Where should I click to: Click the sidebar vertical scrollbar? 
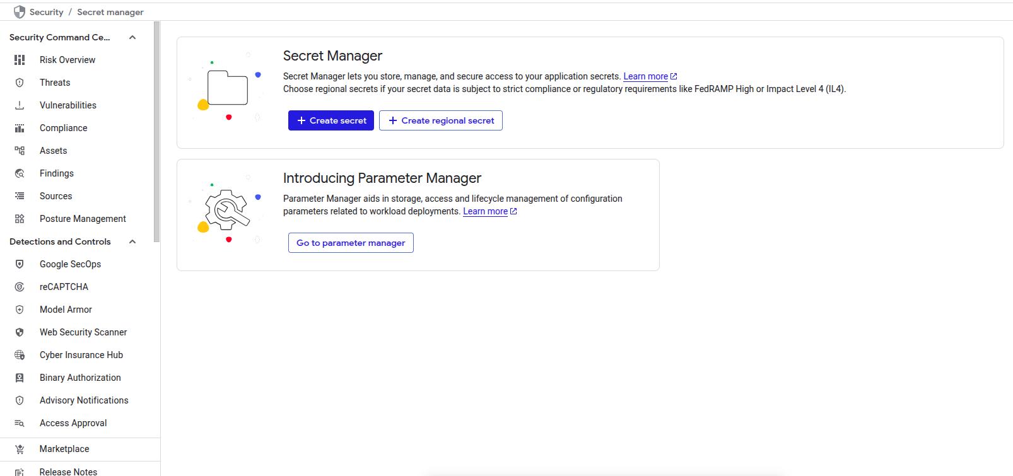point(156,132)
